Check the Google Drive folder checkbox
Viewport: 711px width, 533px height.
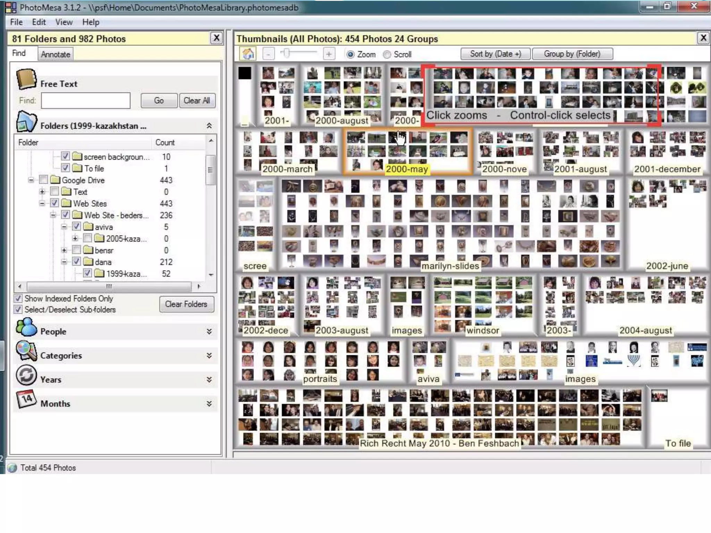(43, 180)
